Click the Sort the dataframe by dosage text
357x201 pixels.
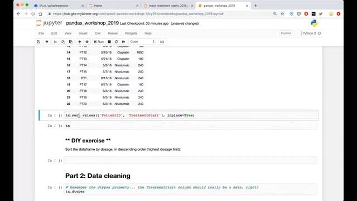click(123, 150)
